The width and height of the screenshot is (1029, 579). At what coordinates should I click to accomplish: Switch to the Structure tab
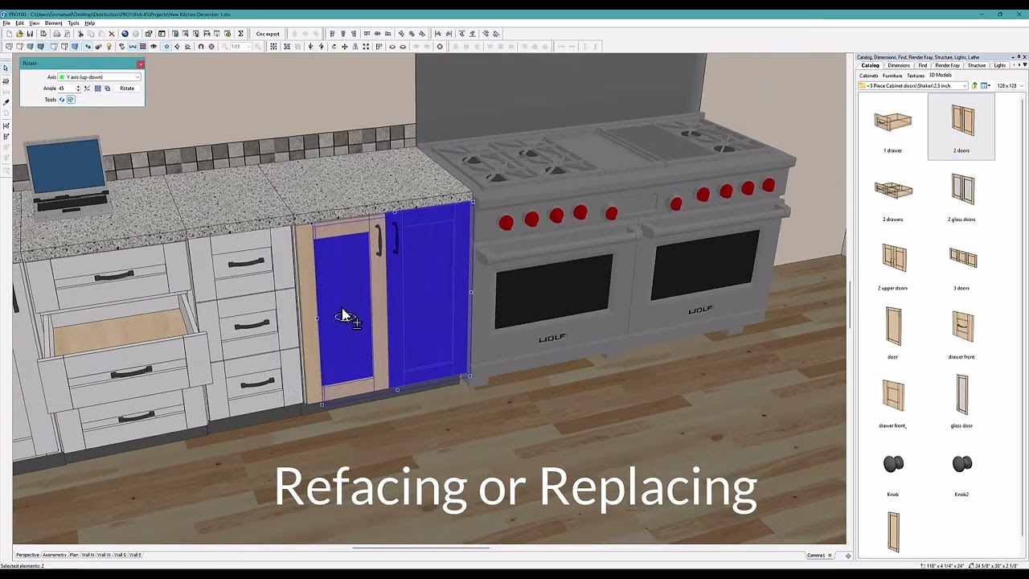pyautogui.click(x=977, y=65)
